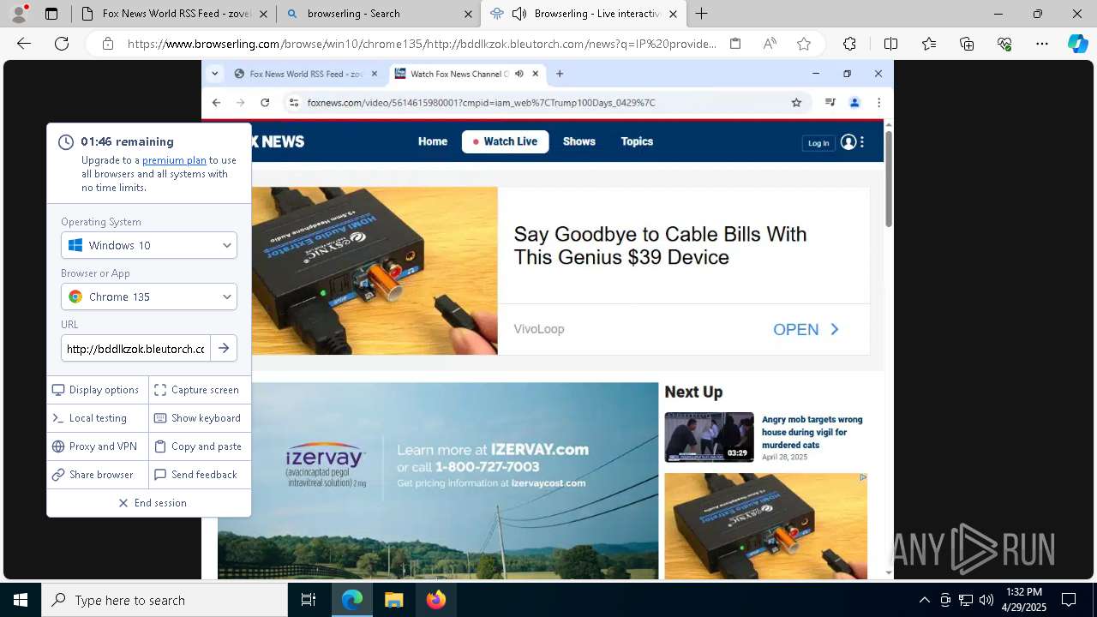Open Edge favorites list icon
The image size is (1097, 617).
[x=929, y=44]
